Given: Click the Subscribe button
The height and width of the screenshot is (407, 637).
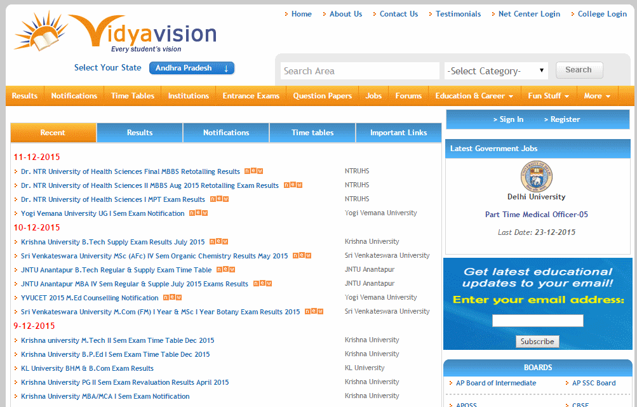Looking at the screenshot, I should 537,342.
